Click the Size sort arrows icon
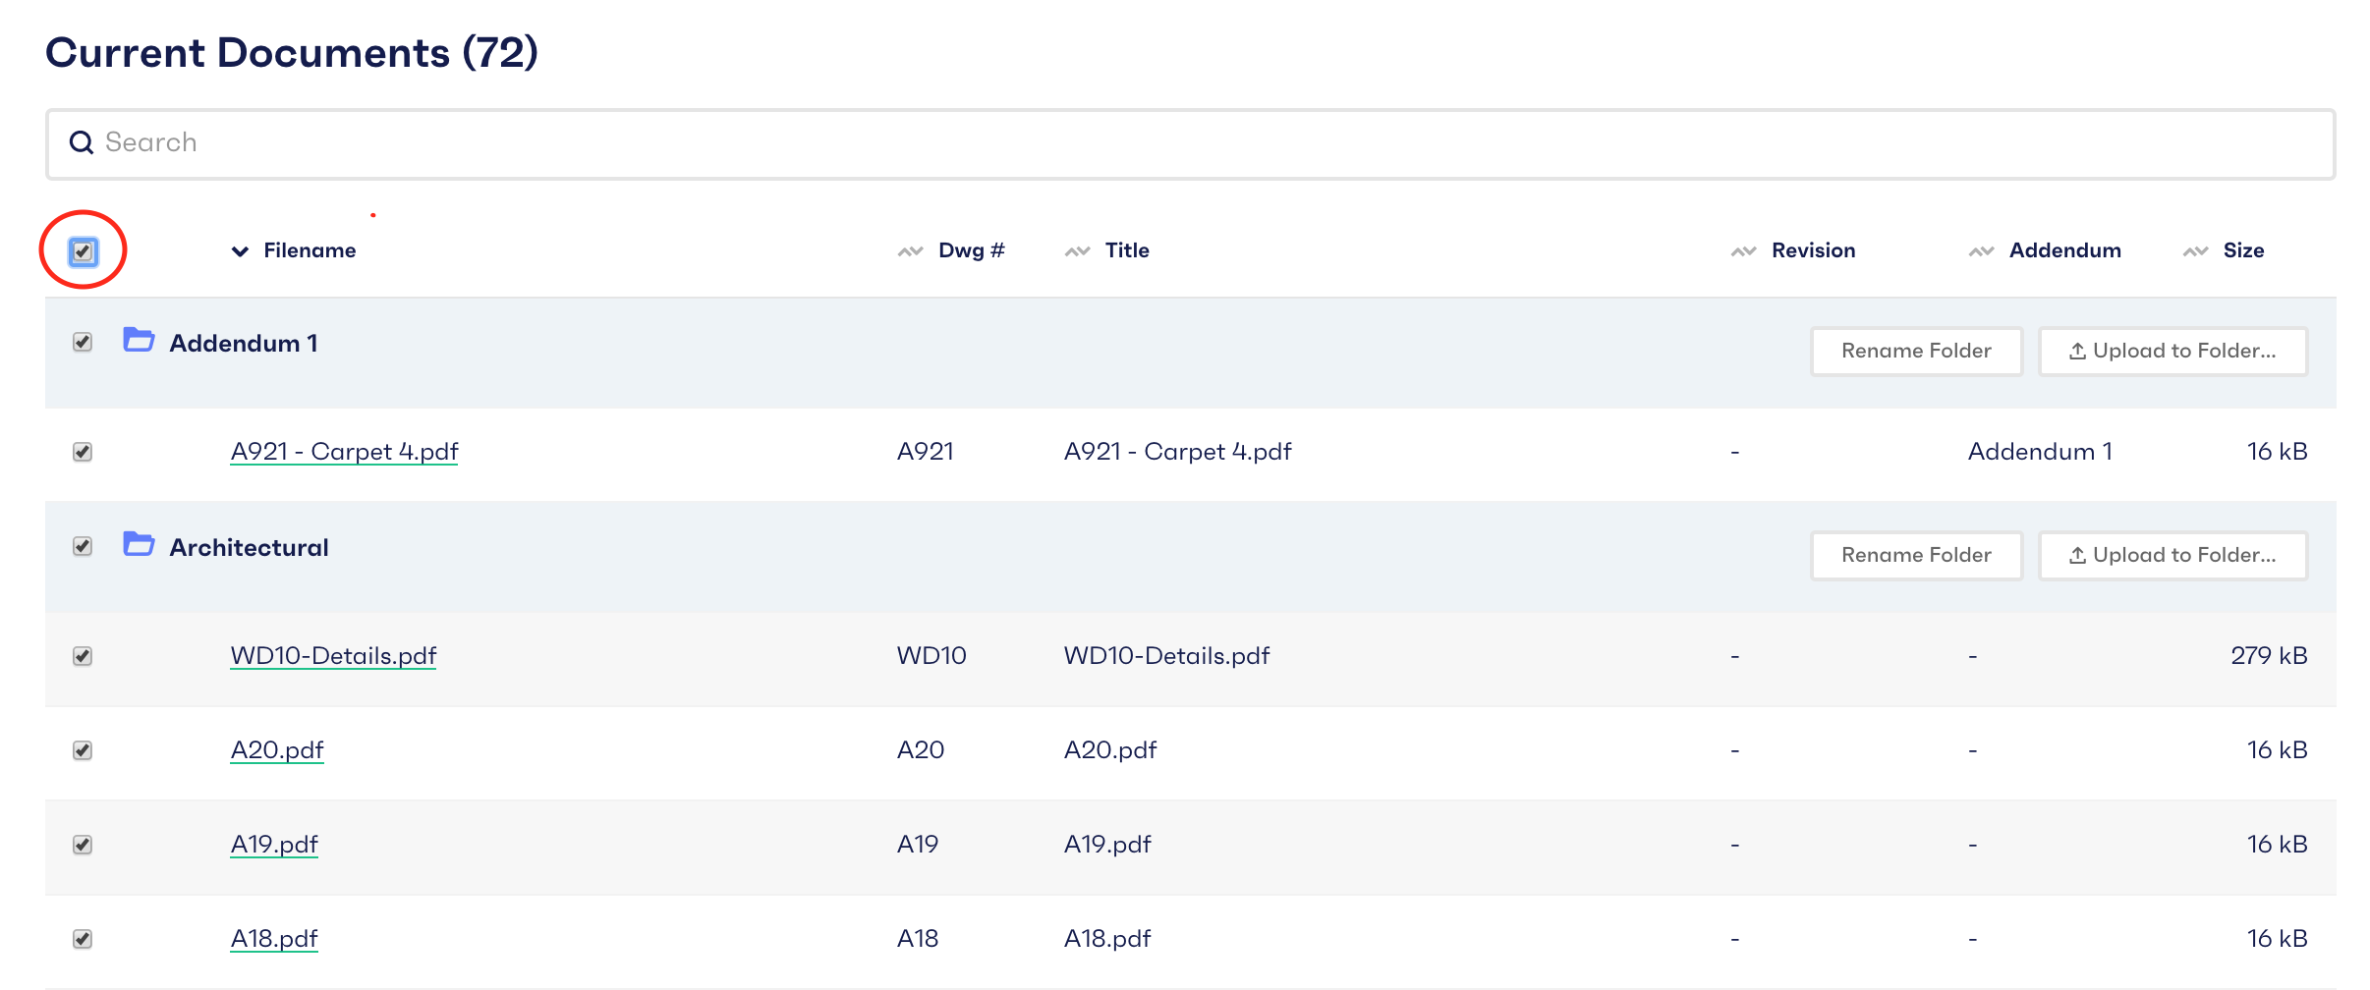The image size is (2370, 990). pyautogui.click(x=2195, y=251)
